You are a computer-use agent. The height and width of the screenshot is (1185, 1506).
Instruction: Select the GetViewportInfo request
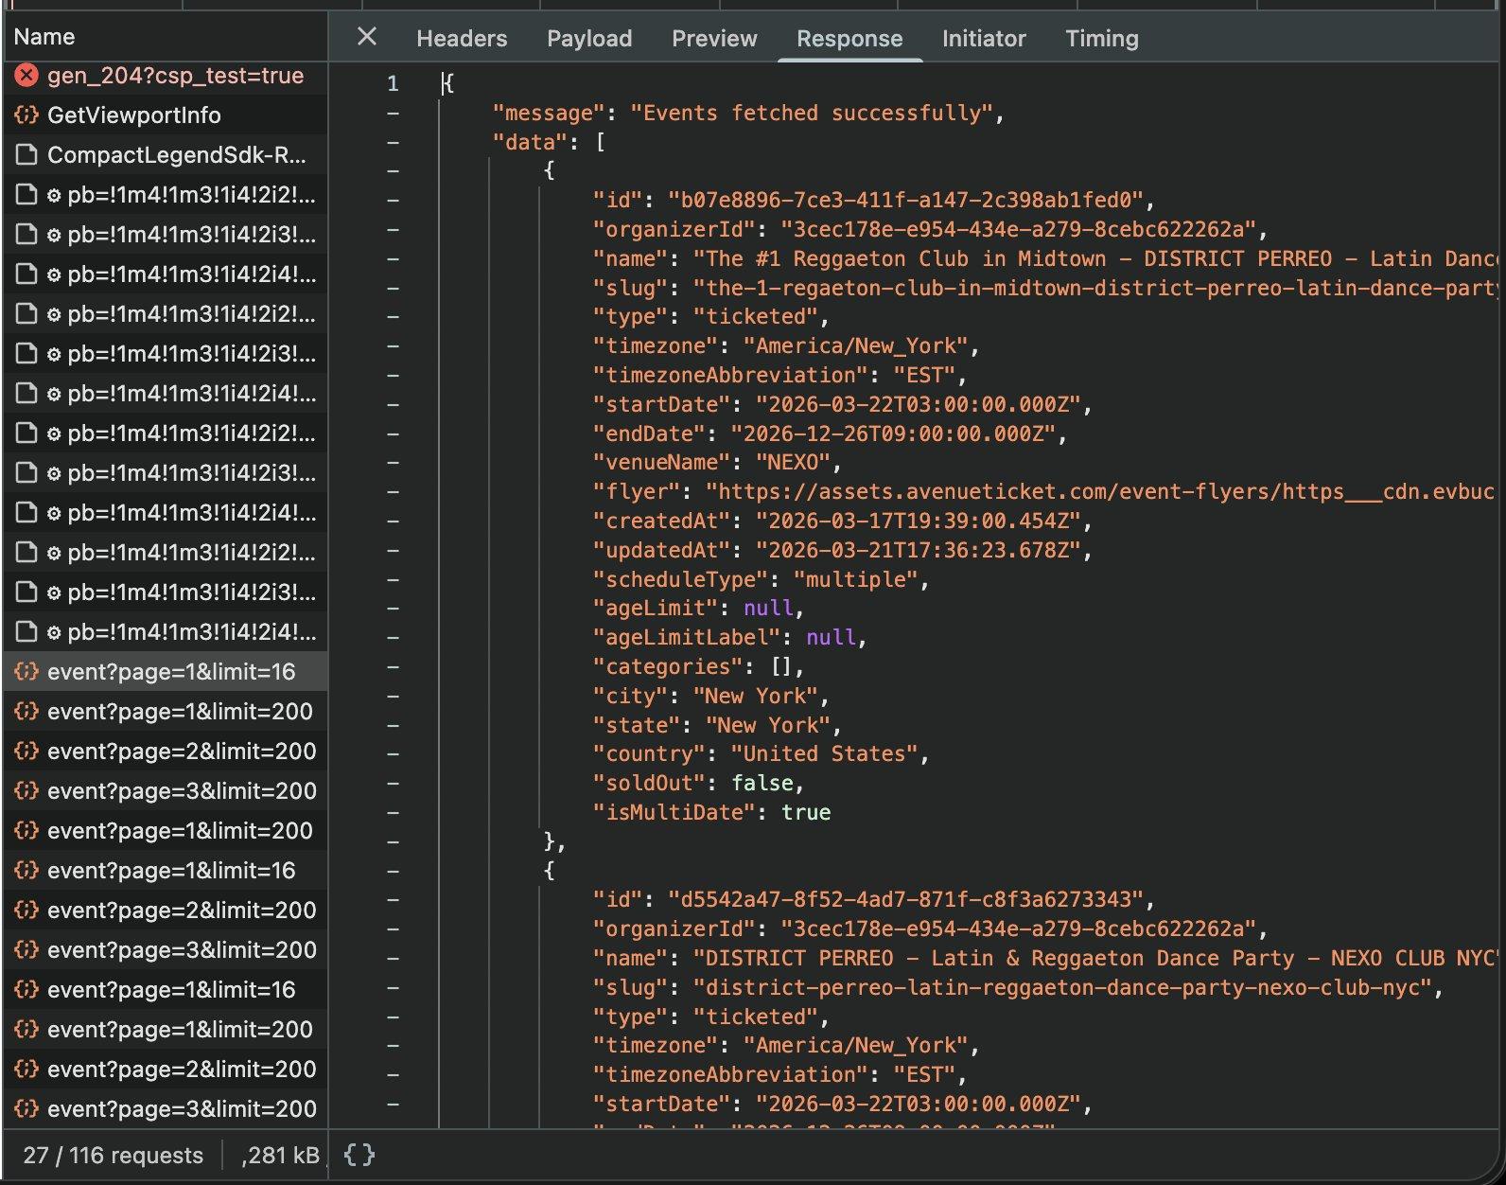(x=166, y=115)
